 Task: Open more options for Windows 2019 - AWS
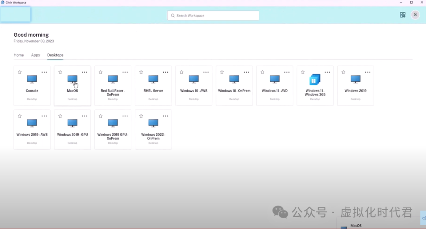(x=44, y=116)
